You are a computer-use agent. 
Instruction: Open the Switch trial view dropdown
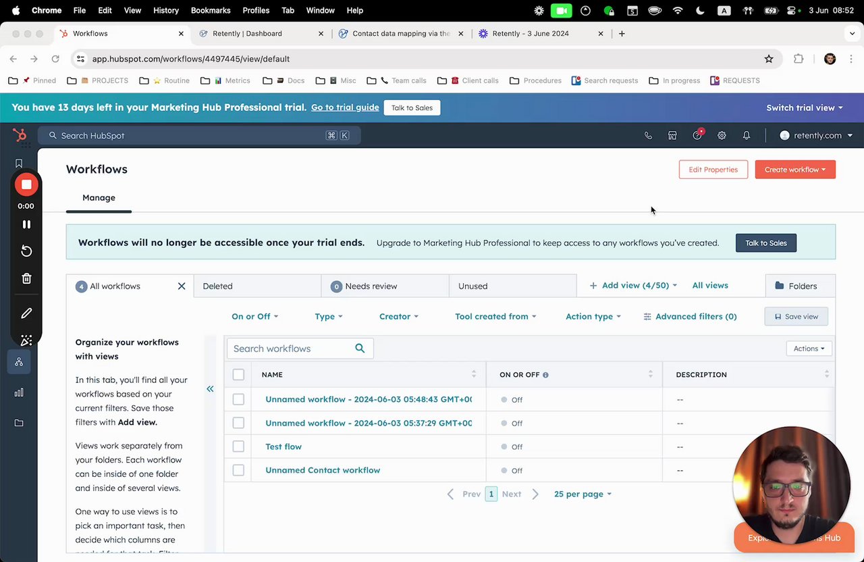805,107
